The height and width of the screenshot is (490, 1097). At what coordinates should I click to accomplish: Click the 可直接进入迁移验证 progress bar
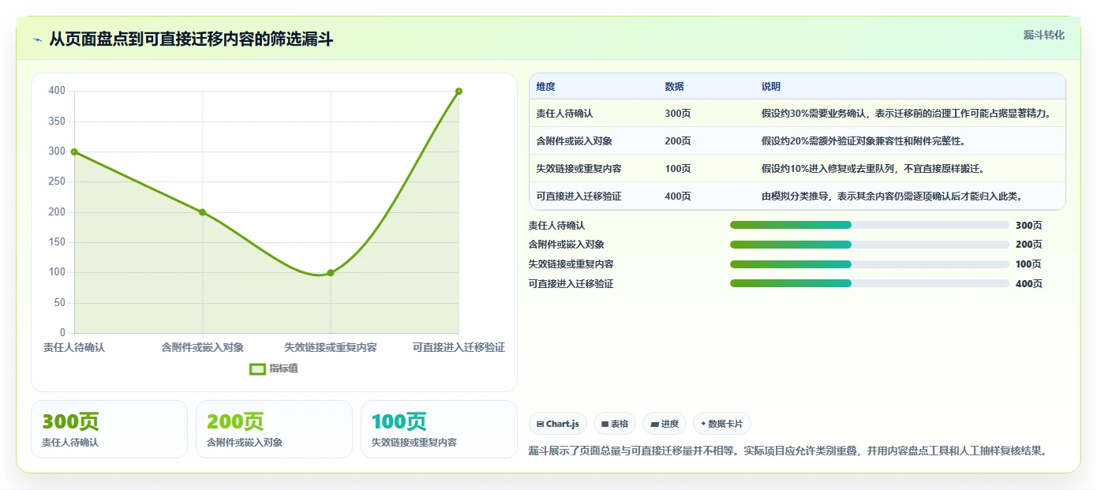(870, 283)
